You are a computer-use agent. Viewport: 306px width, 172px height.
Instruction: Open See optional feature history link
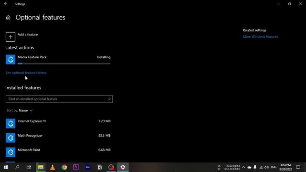click(x=26, y=73)
